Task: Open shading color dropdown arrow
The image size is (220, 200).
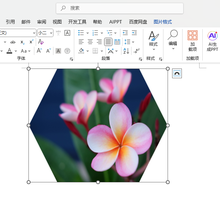Action: click(87, 51)
